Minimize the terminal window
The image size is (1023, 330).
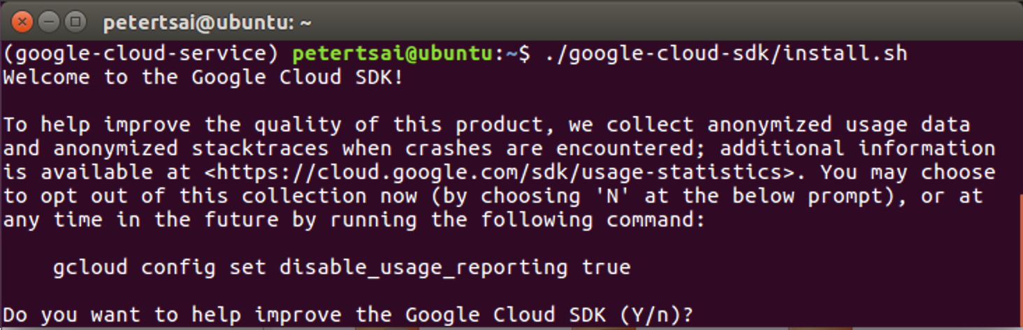pos(48,22)
